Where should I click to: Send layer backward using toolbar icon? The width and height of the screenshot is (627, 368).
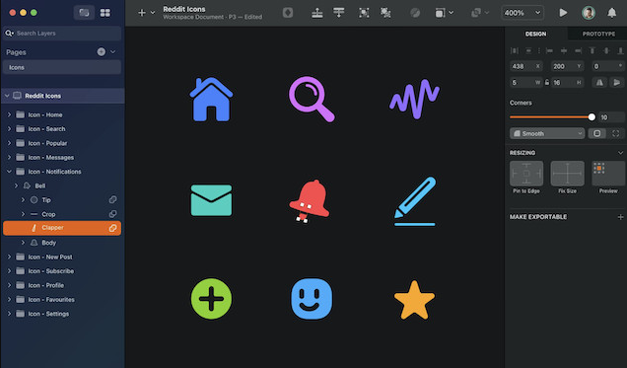coord(339,13)
